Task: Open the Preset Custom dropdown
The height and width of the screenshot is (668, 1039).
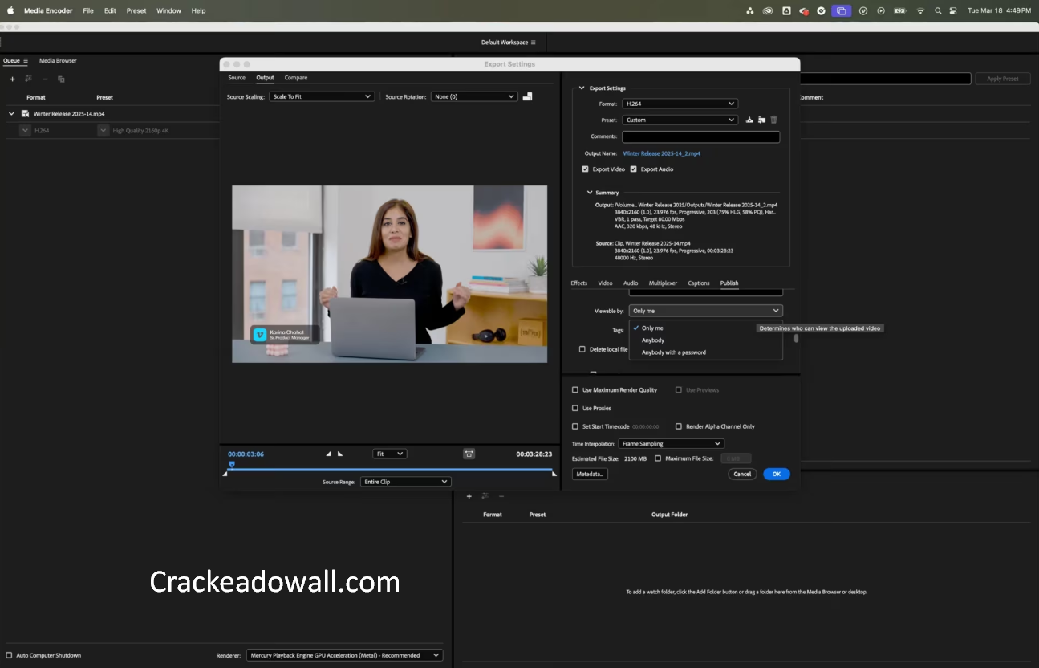Action: tap(680, 120)
